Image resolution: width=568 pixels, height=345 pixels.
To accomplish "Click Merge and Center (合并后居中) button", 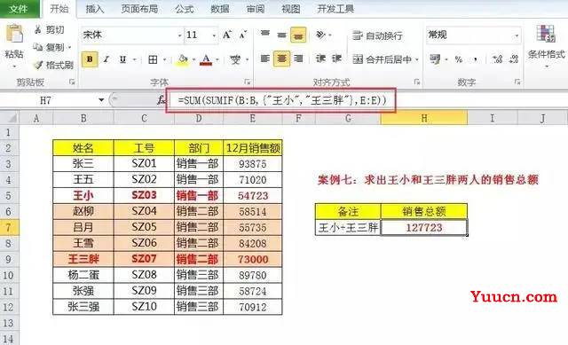I will [x=382, y=59].
